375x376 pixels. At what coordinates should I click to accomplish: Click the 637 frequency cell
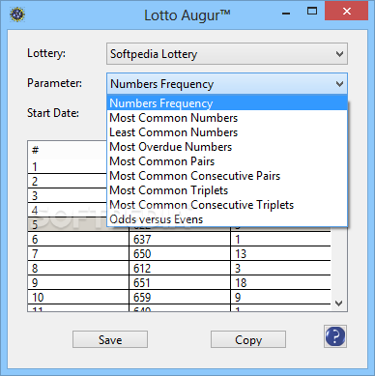tap(180, 239)
